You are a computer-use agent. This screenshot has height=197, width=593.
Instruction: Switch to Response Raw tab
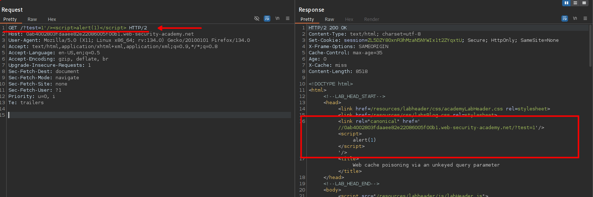329,19
